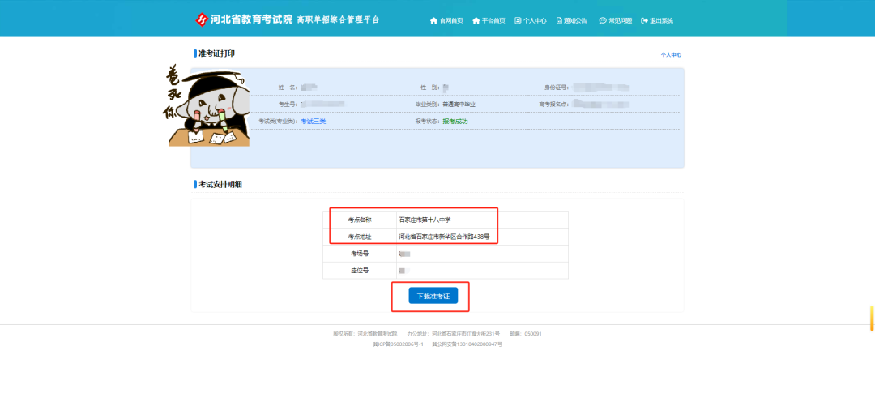The height and width of the screenshot is (419, 875).
Task: Click the document icon beside 通知公告
Action: point(559,20)
